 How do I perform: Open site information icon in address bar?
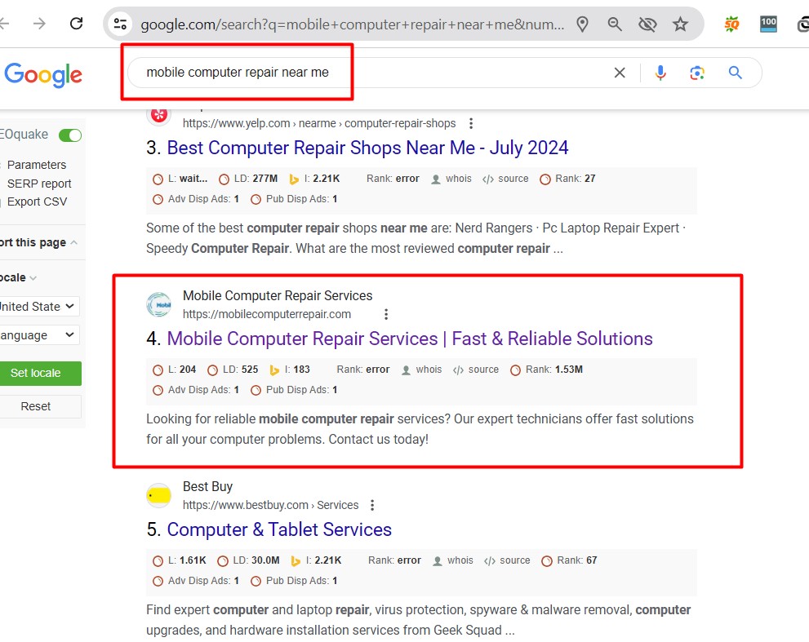[x=120, y=24]
